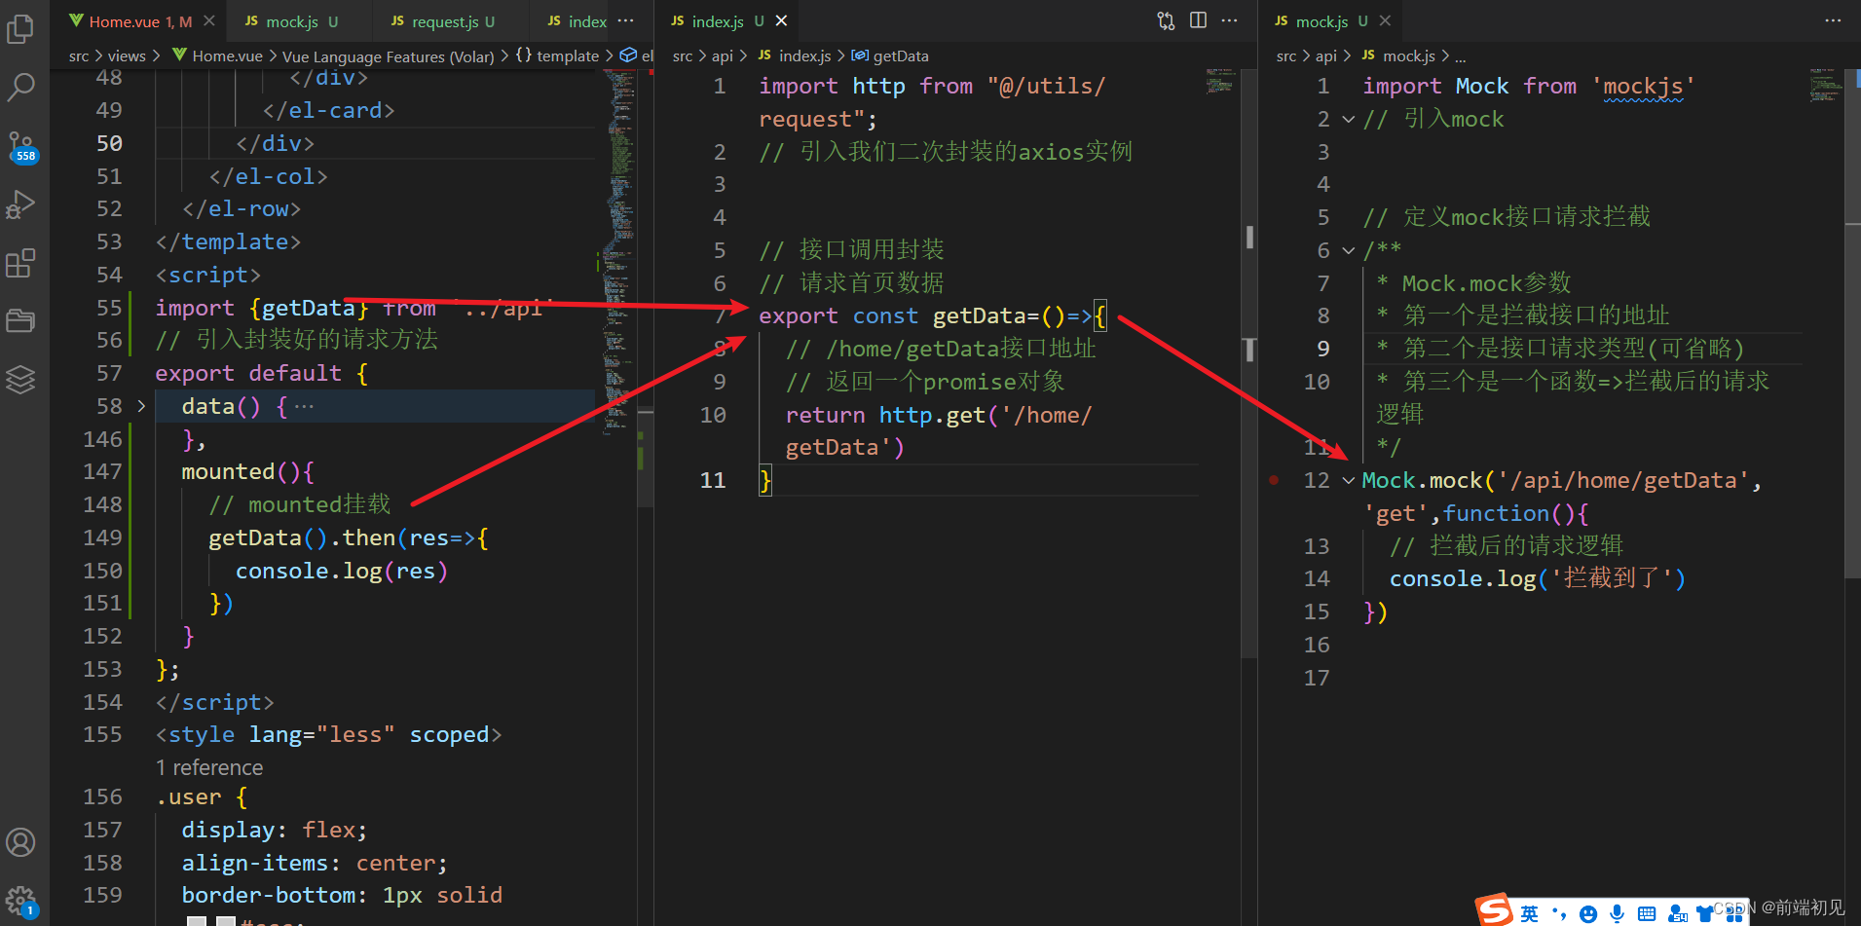The image size is (1861, 926).
Task: Click the <style lang="less" scoped> line
Action: (x=329, y=734)
